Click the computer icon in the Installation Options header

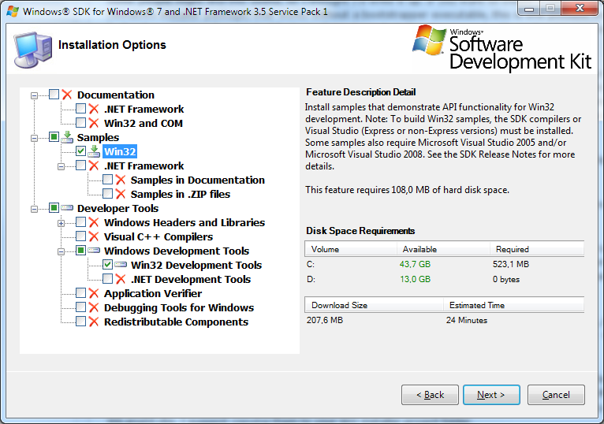coord(33,50)
